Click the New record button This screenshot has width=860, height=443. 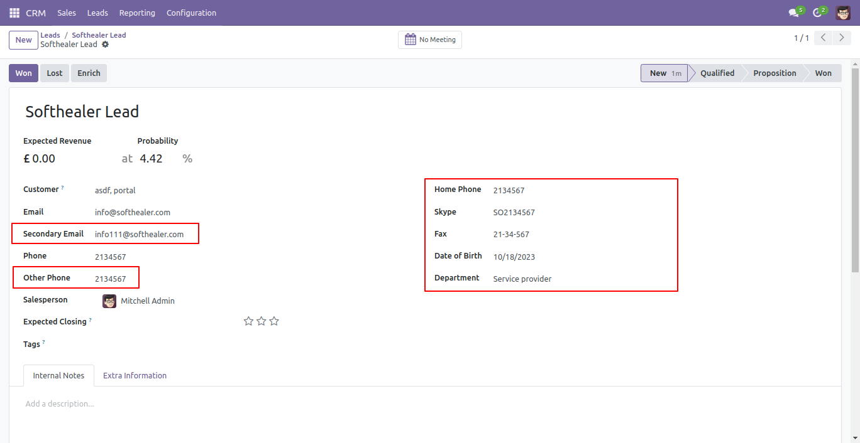[x=23, y=40]
